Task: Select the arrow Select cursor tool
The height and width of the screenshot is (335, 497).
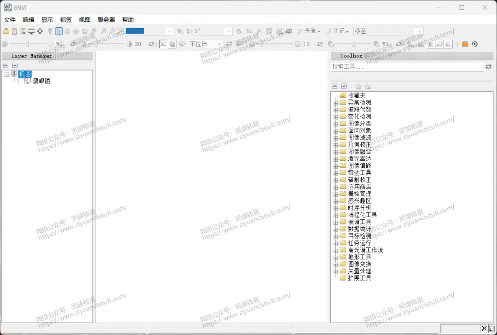Action: (58, 31)
